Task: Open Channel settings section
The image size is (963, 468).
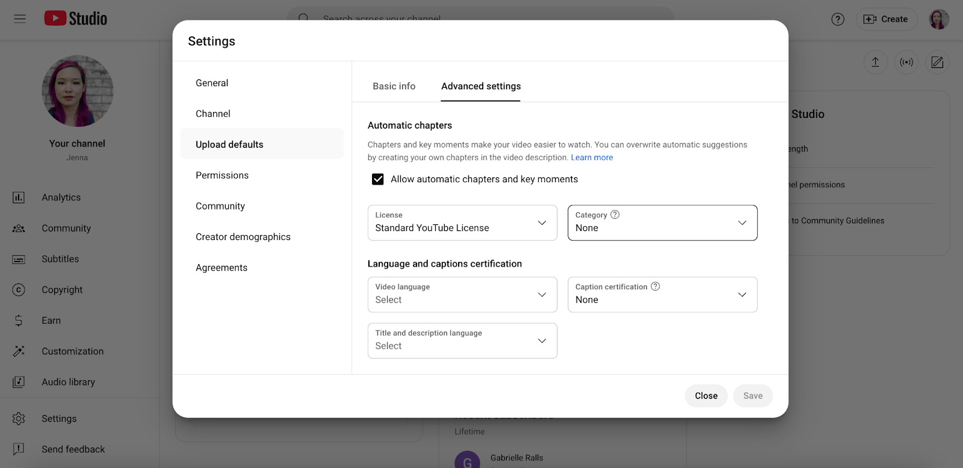Action: pyautogui.click(x=262, y=114)
